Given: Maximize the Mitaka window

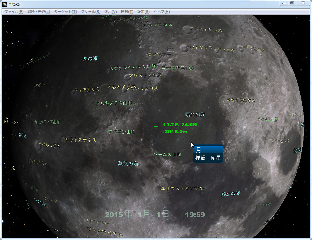Looking at the screenshot, I should click(292, 3).
